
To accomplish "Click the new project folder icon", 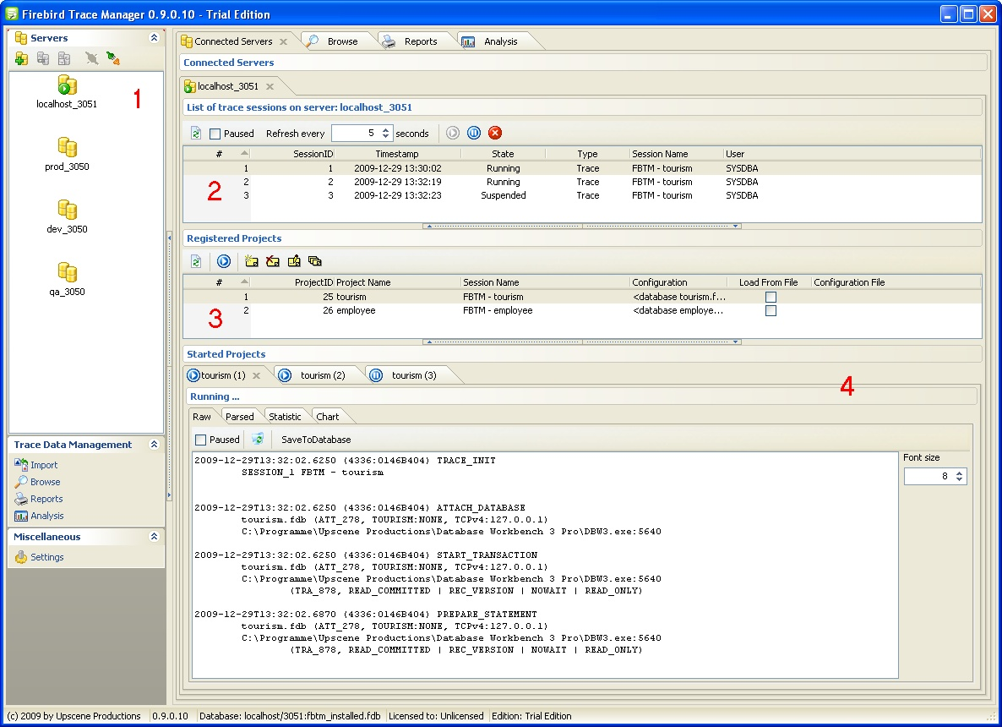I will 252,261.
